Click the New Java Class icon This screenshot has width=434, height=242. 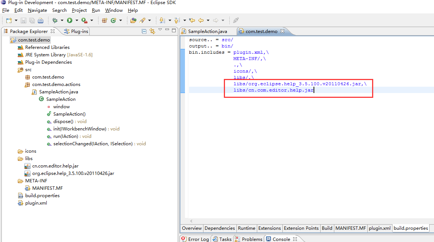pyautogui.click(x=113, y=20)
